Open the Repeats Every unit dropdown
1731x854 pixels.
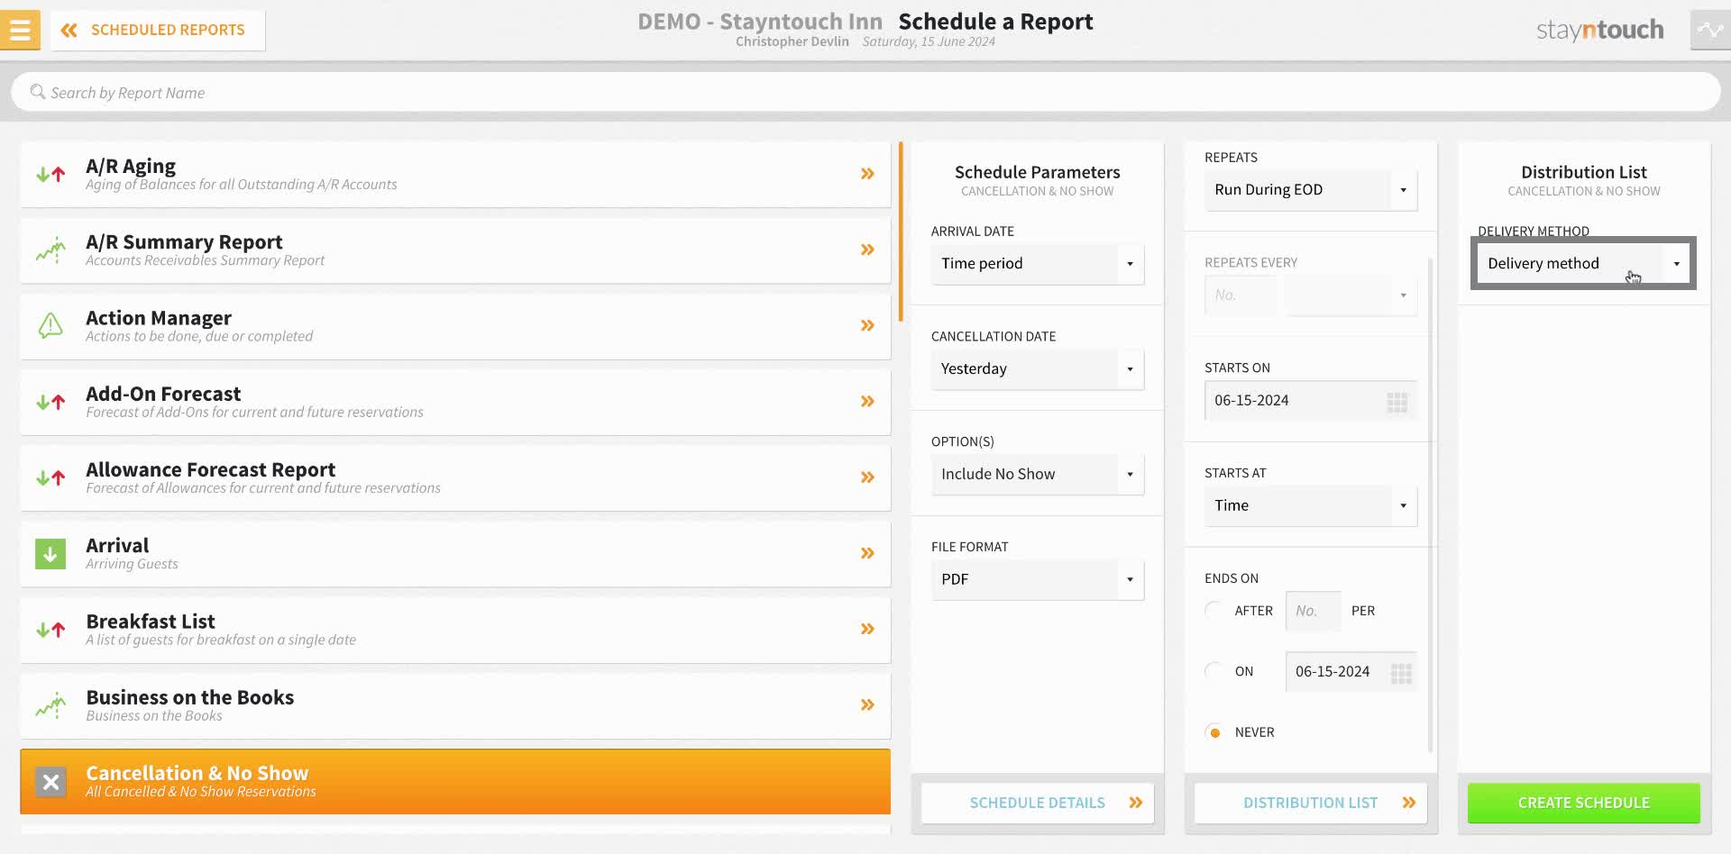(1351, 295)
